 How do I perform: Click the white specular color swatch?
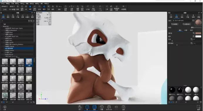[198, 36]
